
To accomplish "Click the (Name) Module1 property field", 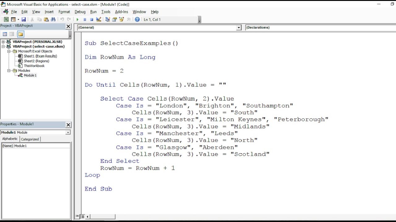I will click(36, 146).
